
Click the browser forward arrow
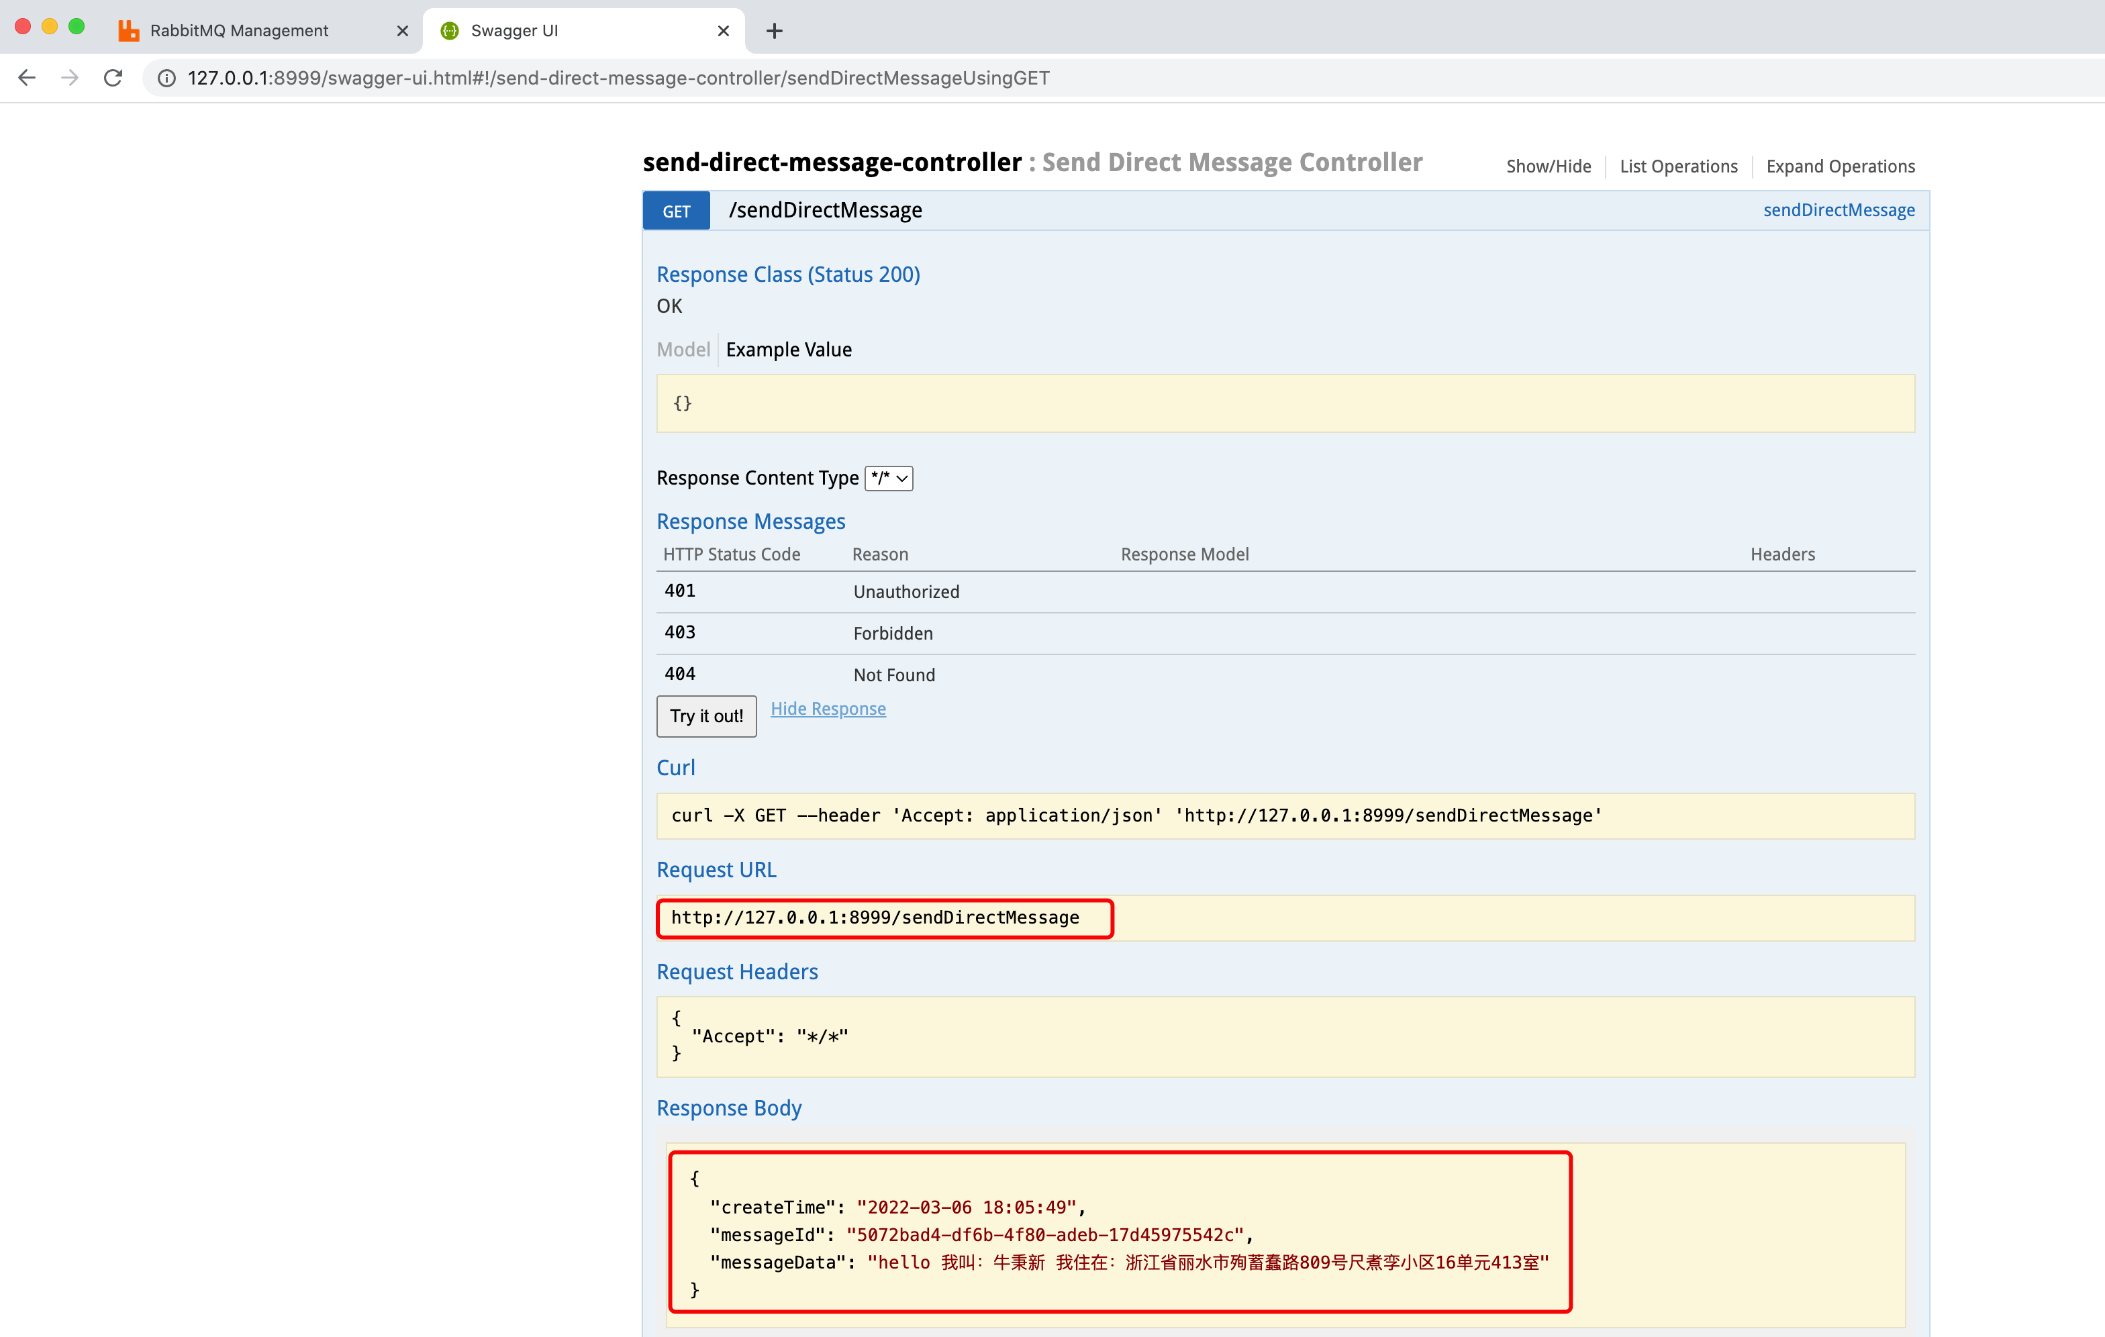(x=70, y=78)
